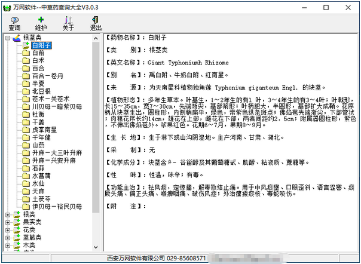Image resolution: width=361 pixels, height=264 pixels.
Task: Click the folder icon beside 水仙
Action: pos(26,184)
